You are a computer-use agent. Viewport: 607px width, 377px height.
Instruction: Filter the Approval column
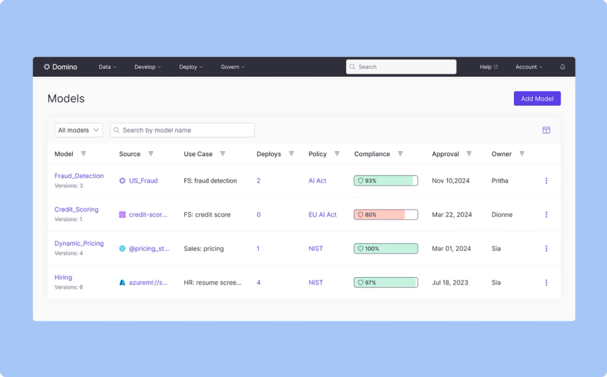(x=469, y=154)
